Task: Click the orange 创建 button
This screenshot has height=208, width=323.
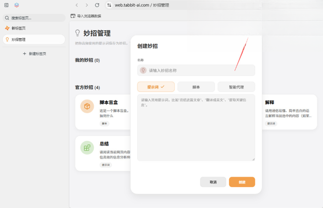Action: point(242,182)
